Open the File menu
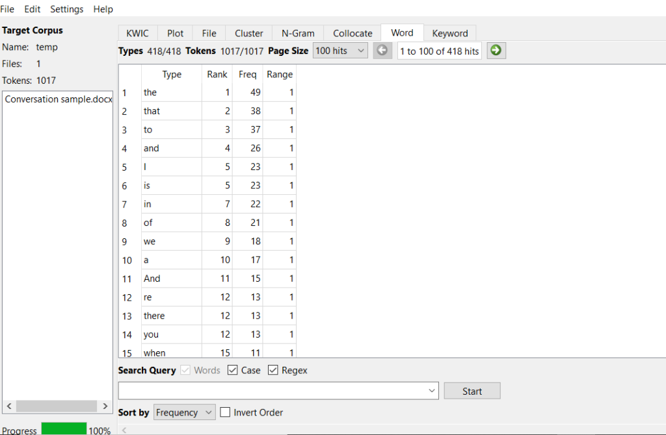The width and height of the screenshot is (666, 435). 7,9
